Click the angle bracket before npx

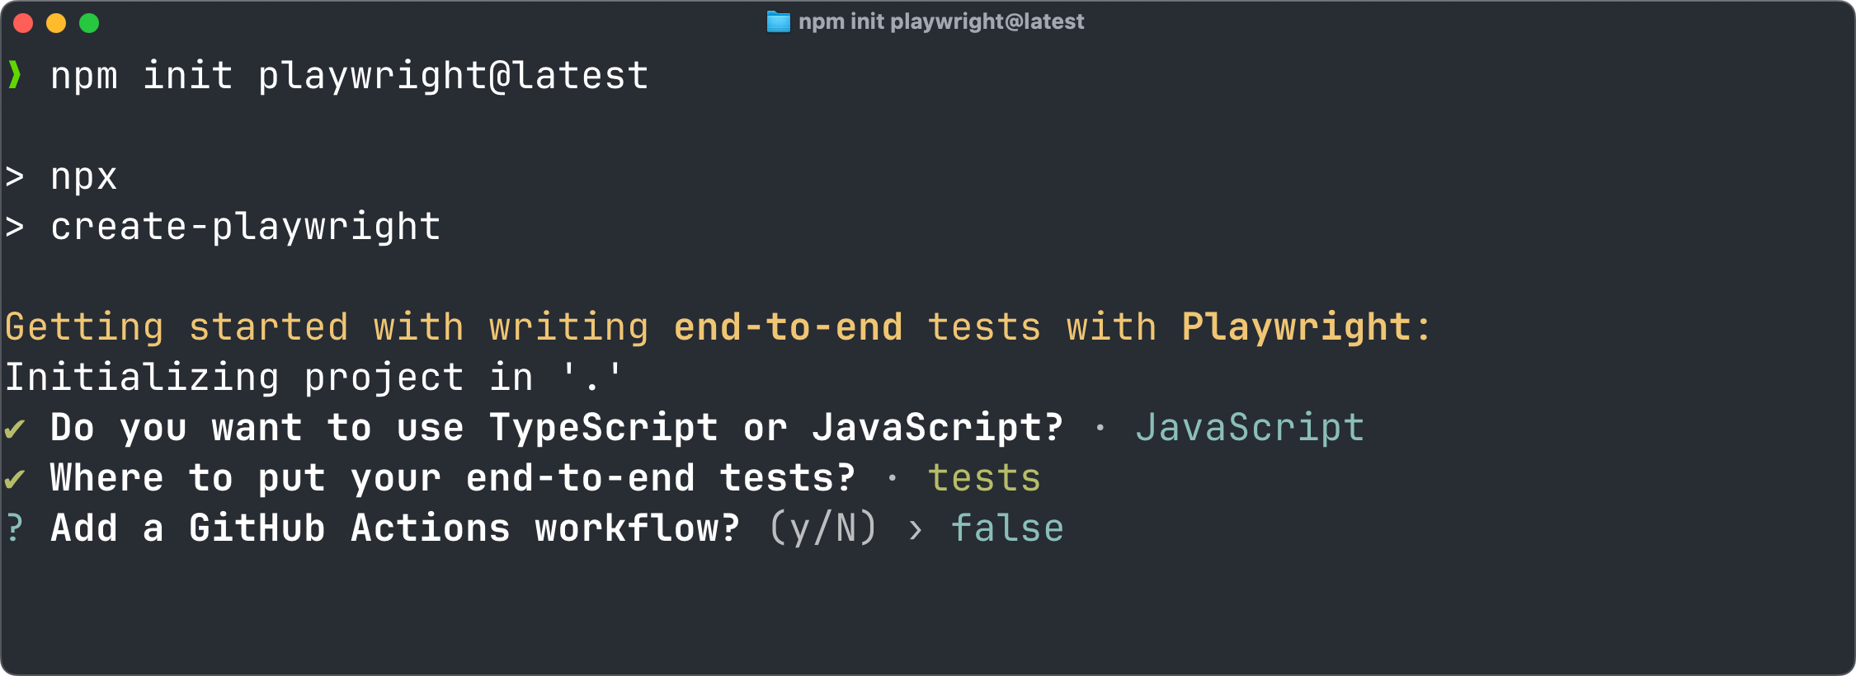click(x=14, y=176)
